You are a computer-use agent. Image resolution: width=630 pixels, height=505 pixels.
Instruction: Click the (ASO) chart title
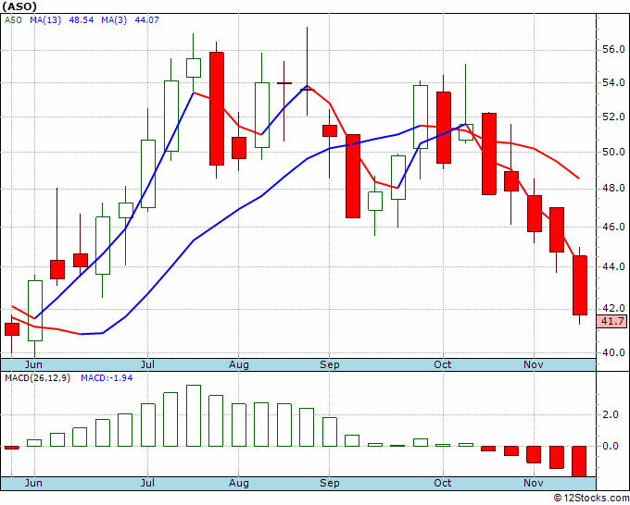tap(19, 6)
